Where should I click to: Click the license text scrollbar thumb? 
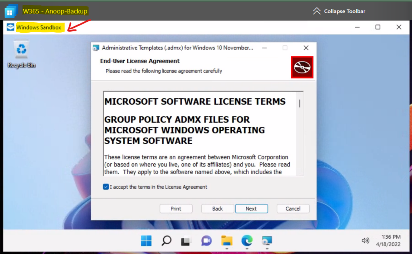click(x=299, y=103)
